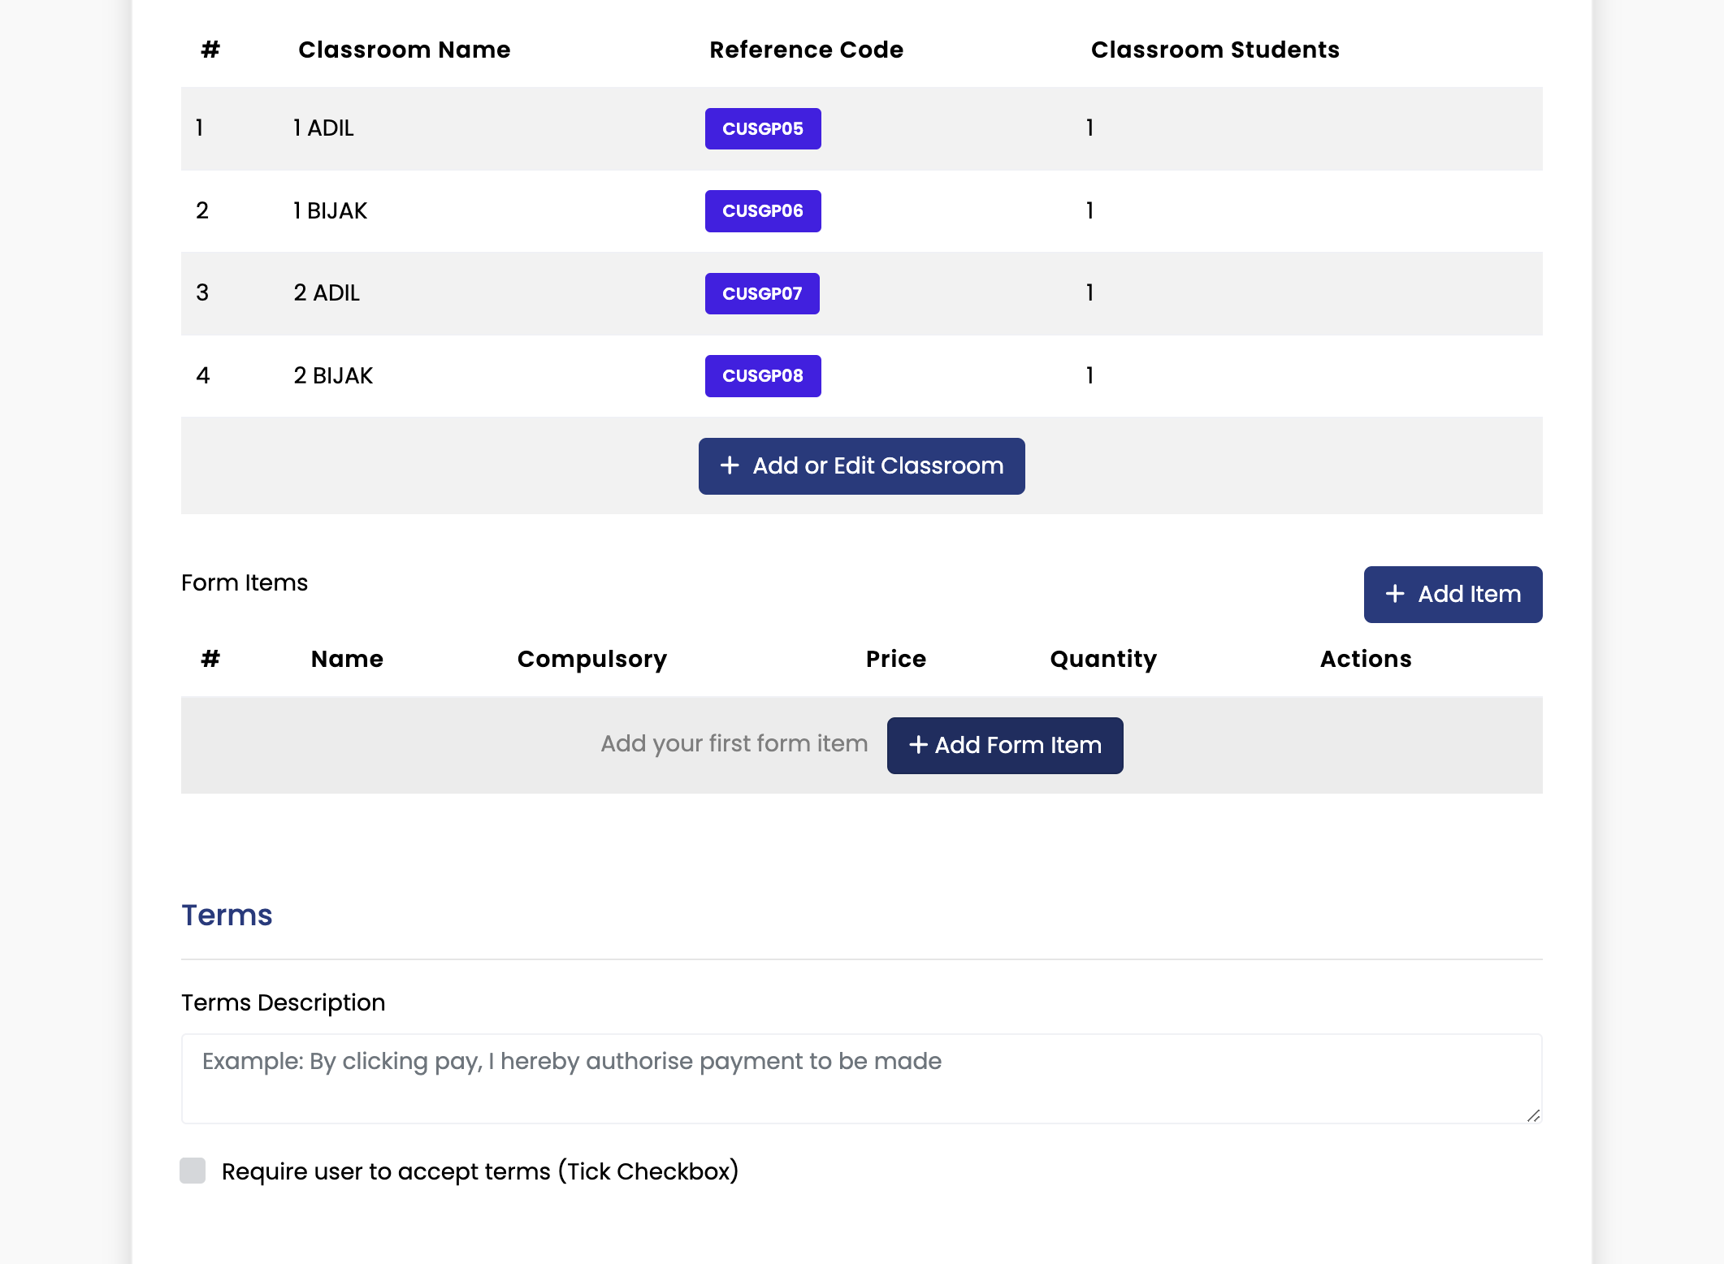The width and height of the screenshot is (1724, 1264).
Task: Click the student count for 2 BIJAK
Action: (1089, 375)
